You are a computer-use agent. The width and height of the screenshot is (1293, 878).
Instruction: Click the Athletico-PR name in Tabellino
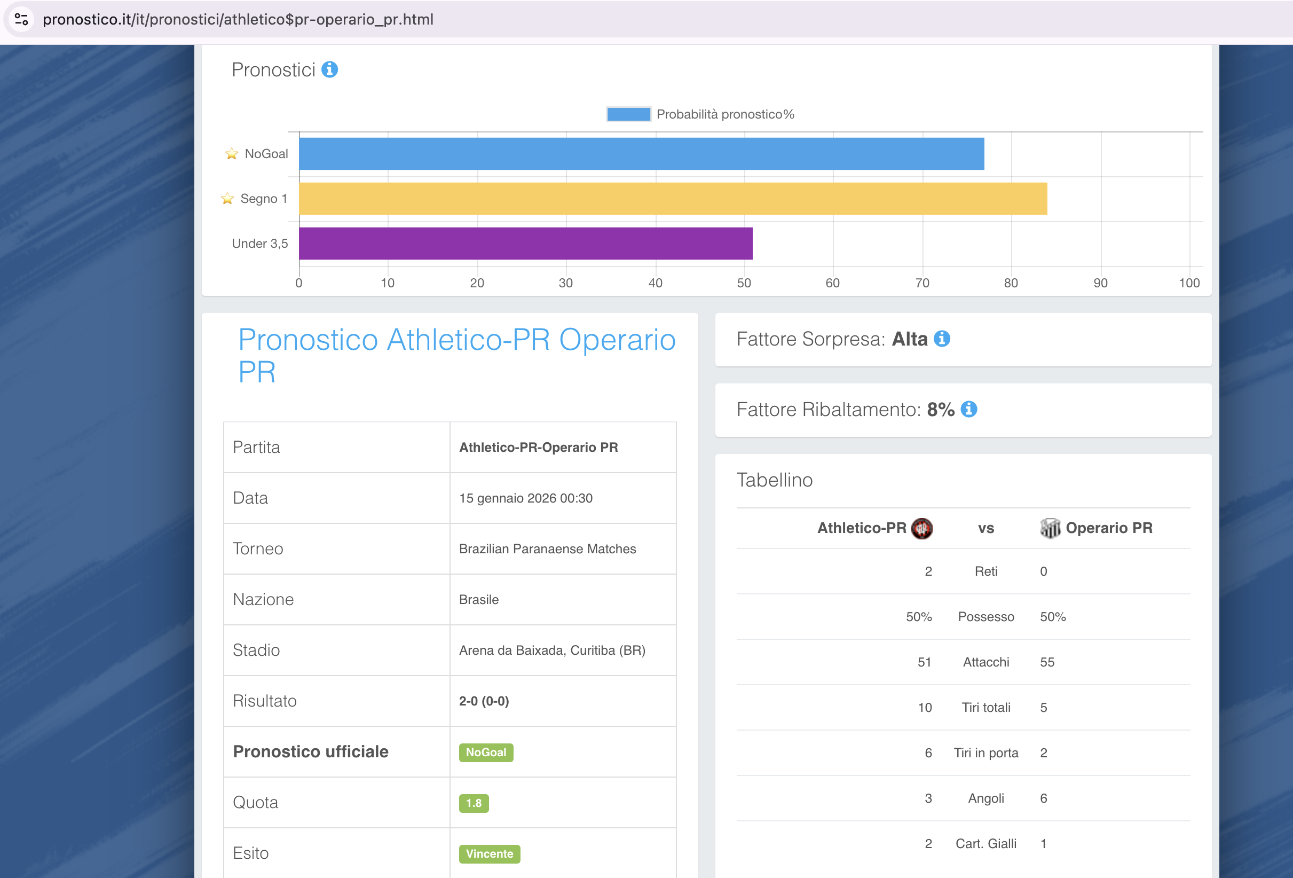861,528
